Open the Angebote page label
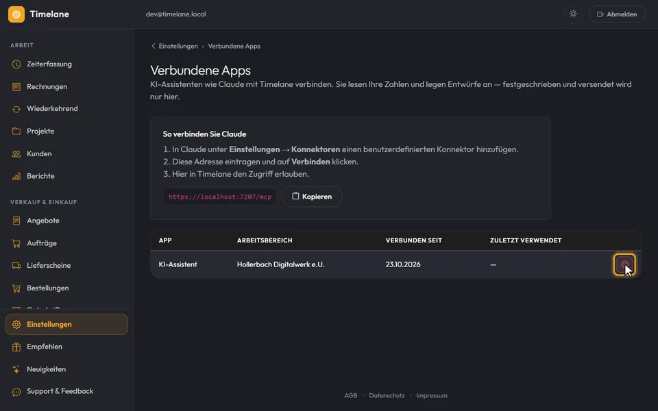This screenshot has height=411, width=658. tap(42, 221)
